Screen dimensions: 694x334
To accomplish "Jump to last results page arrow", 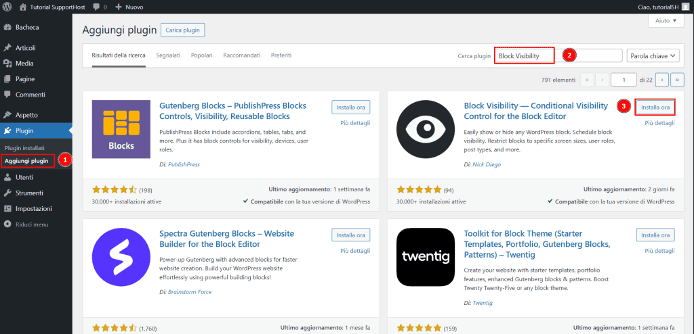I will [678, 80].
